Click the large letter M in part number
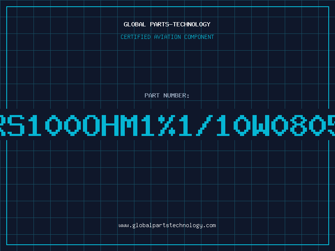335x251 pixels. (129, 125)
